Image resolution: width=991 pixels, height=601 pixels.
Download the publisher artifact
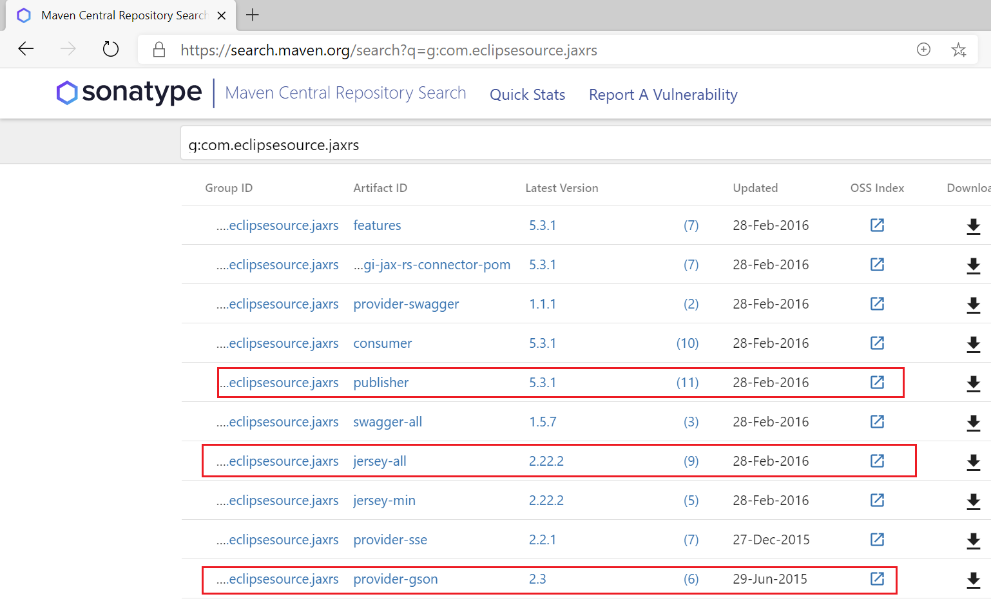point(974,384)
